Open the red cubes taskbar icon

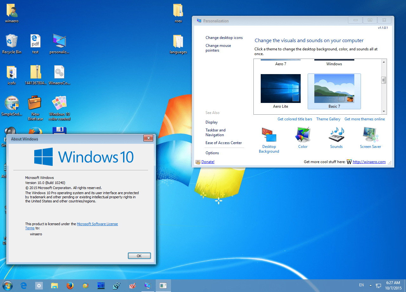pos(132,286)
